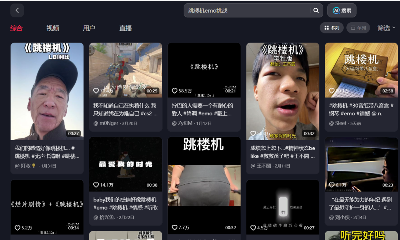The image size is (400, 240).
Task: Open the 戴上耳机 earphone video thumbnail
Action: [x=283, y=207]
